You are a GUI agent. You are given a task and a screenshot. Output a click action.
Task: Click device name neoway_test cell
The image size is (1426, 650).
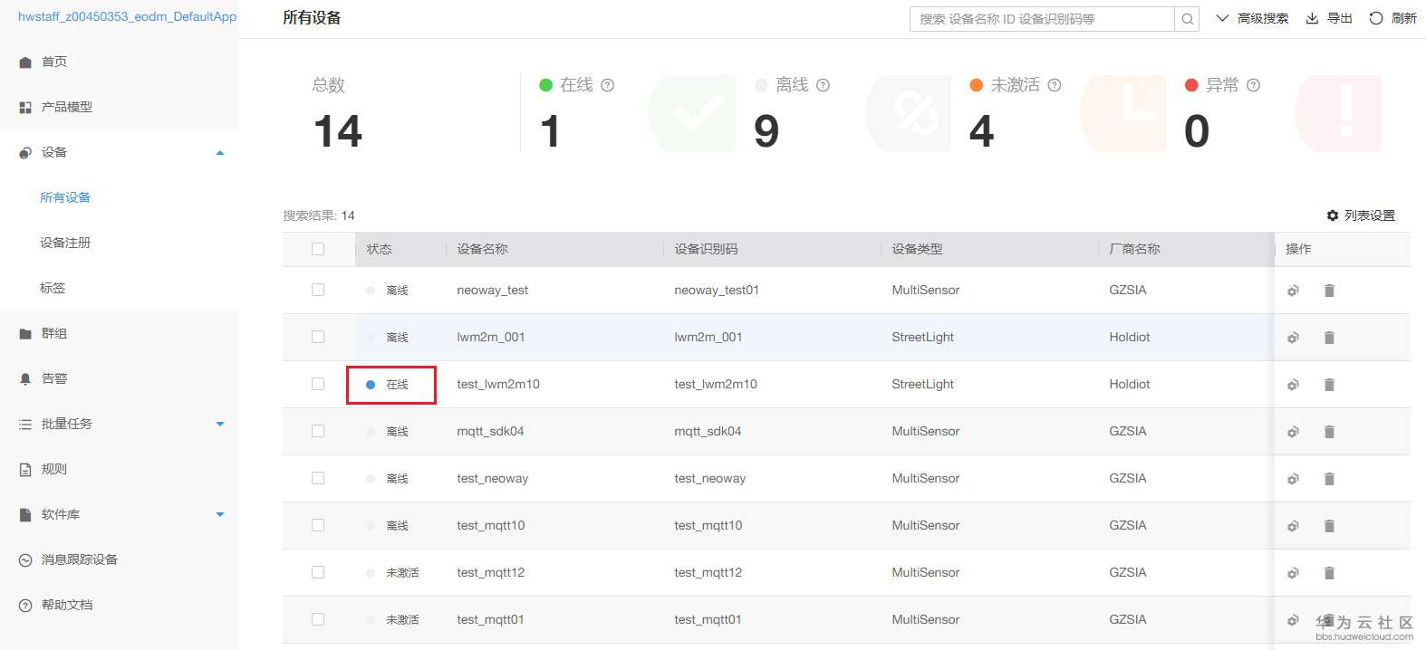click(x=492, y=290)
